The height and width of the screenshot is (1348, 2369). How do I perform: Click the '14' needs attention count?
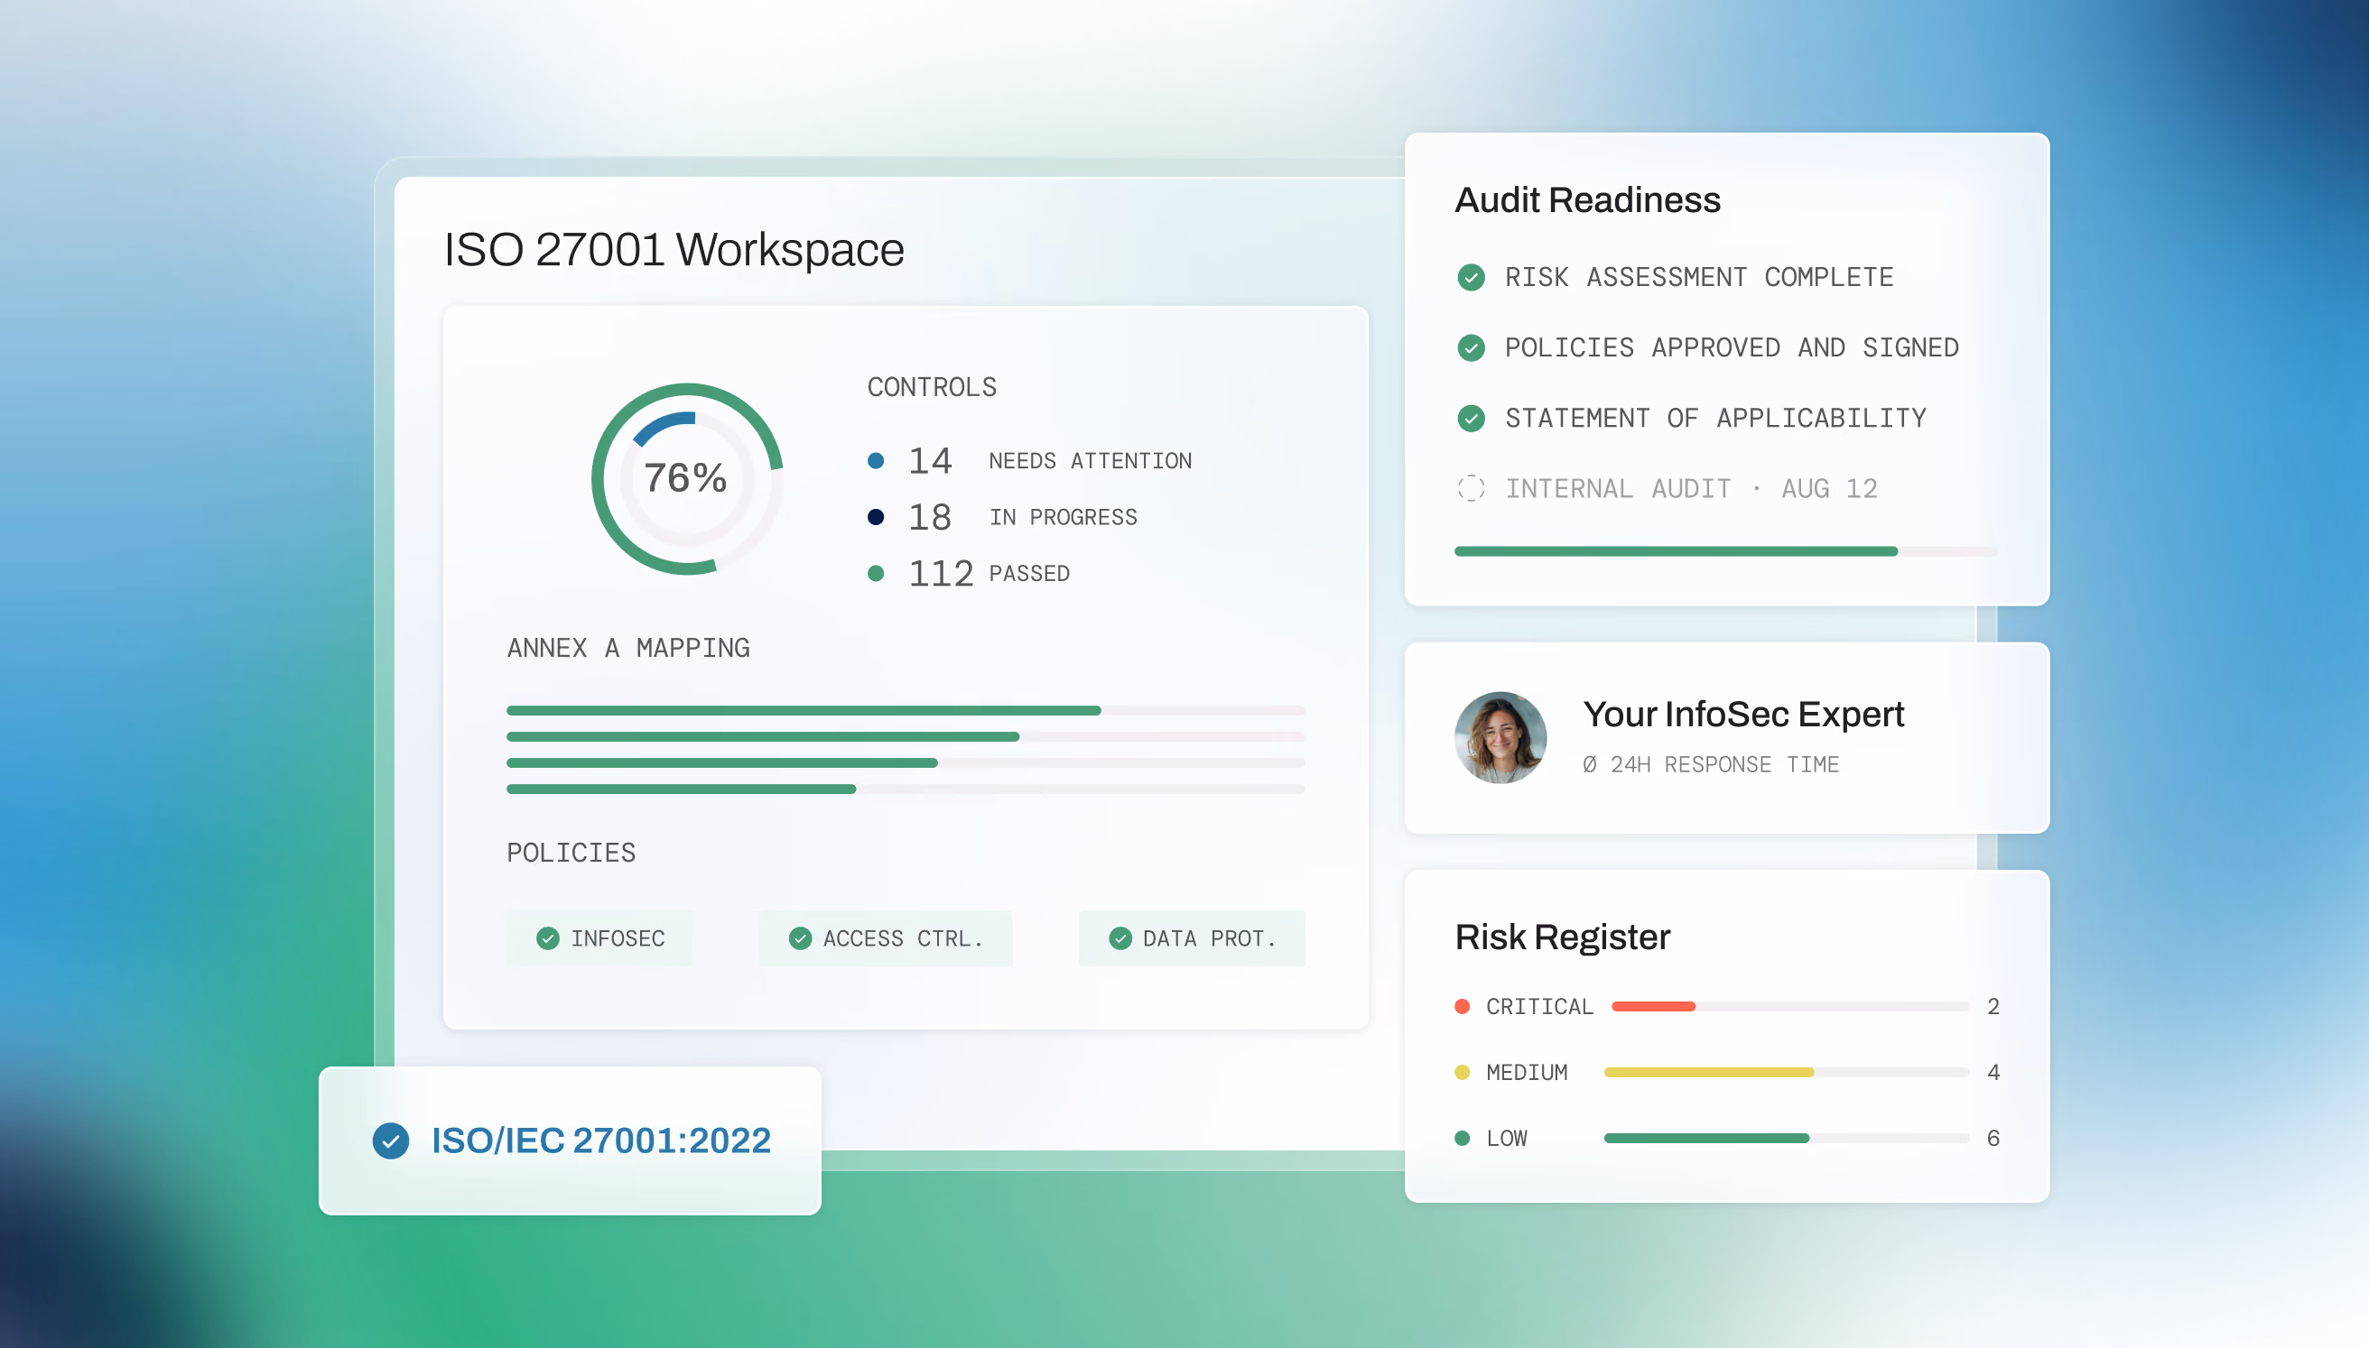coord(930,460)
